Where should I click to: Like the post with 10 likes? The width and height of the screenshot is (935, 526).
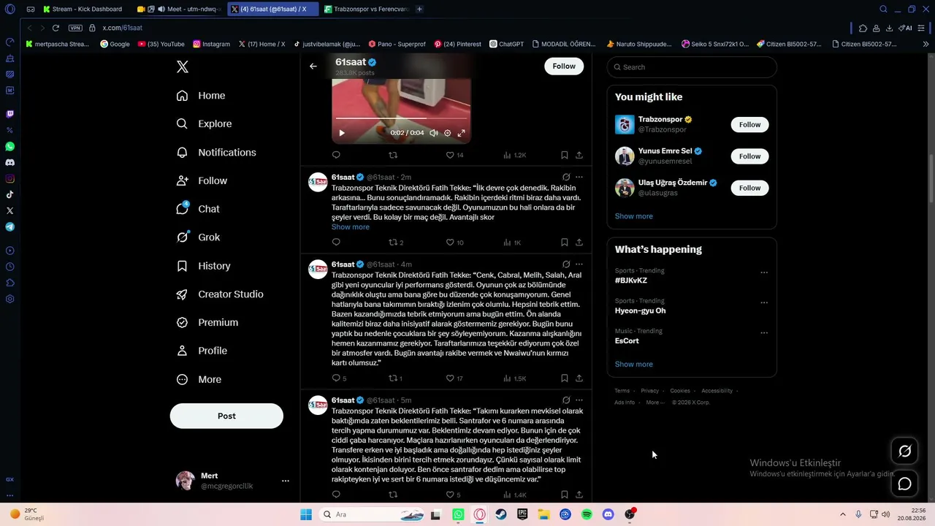pyautogui.click(x=455, y=243)
